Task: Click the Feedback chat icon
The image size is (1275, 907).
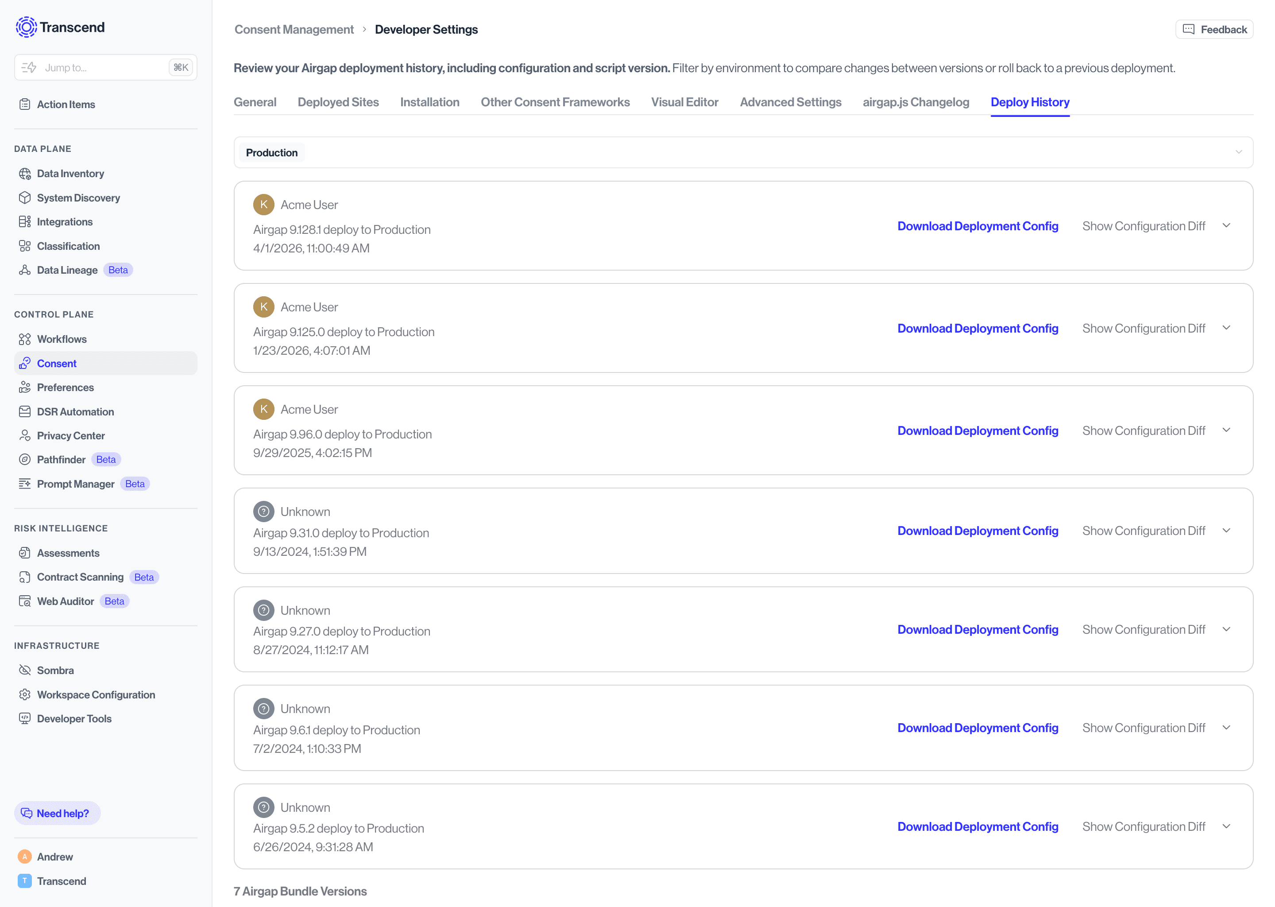Action: (1189, 30)
